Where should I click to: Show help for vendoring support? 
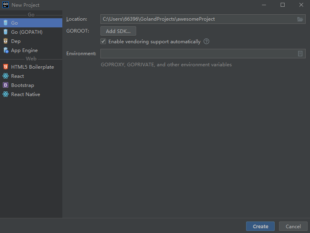point(206,42)
